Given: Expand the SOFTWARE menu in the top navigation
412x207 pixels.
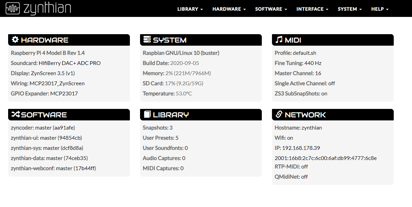Looking at the screenshot, I should pyautogui.click(x=271, y=9).
